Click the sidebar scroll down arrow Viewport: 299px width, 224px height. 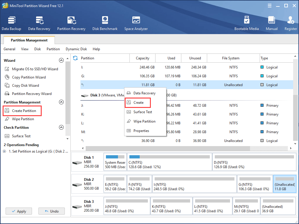(67, 139)
